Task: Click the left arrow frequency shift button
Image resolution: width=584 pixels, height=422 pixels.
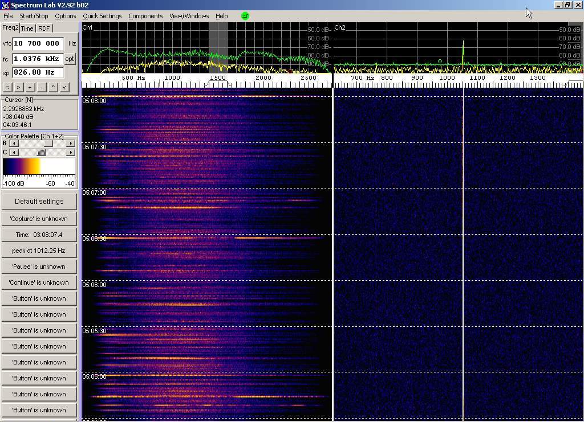Action: [x=7, y=87]
